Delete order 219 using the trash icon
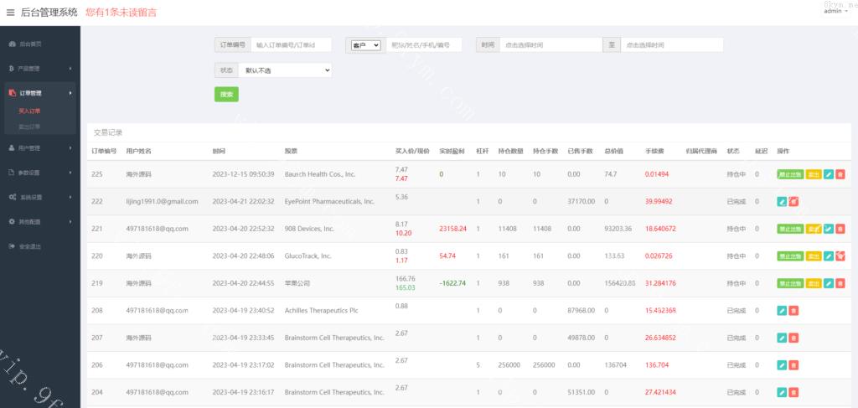The height and width of the screenshot is (408, 858). [840, 283]
